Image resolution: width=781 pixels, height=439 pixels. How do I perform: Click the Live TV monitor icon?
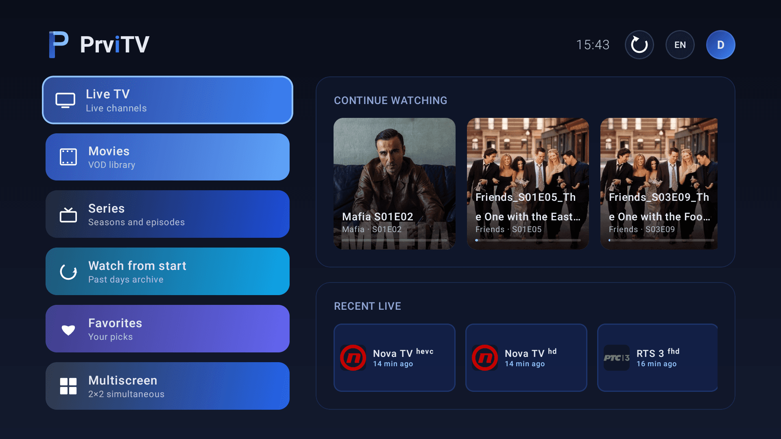coord(65,100)
